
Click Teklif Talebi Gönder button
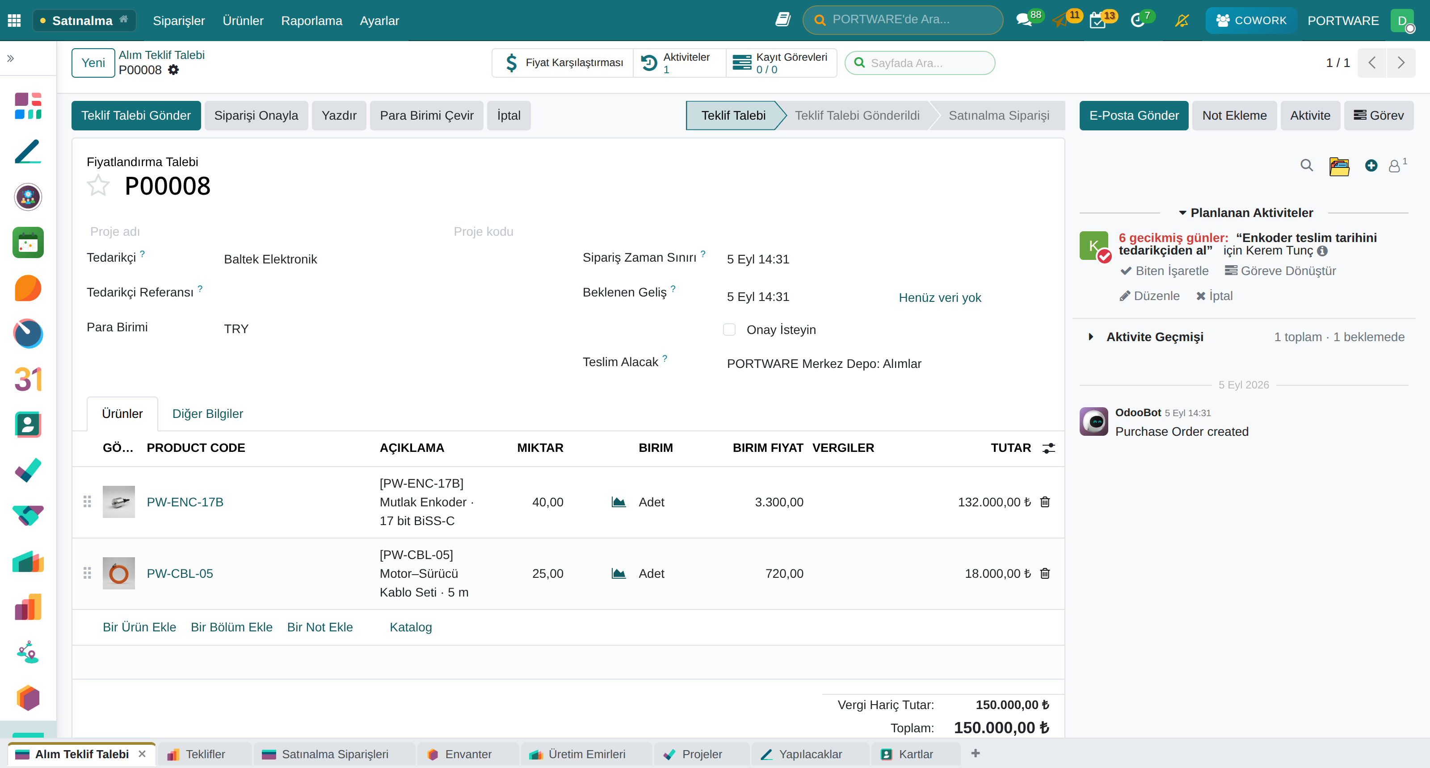136,115
